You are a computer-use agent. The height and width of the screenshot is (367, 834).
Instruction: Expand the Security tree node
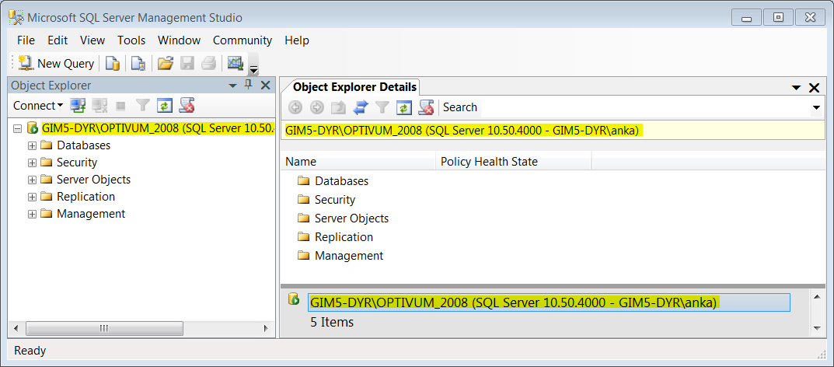[x=32, y=163]
